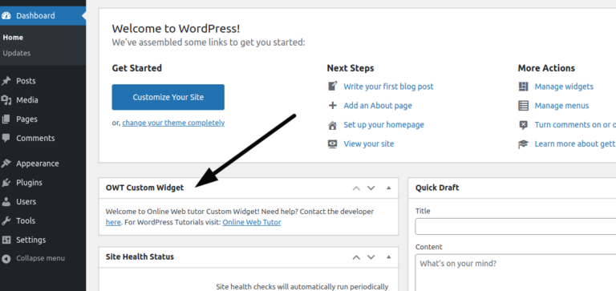The height and width of the screenshot is (291, 616).
Task: Move OWT Custom Widget up
Action: tap(356, 188)
